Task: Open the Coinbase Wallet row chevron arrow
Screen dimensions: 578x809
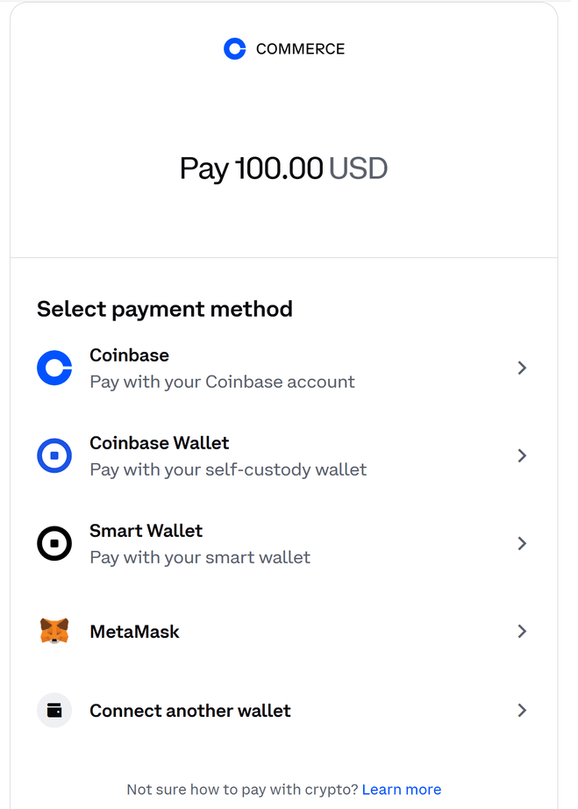Action: coord(522,455)
